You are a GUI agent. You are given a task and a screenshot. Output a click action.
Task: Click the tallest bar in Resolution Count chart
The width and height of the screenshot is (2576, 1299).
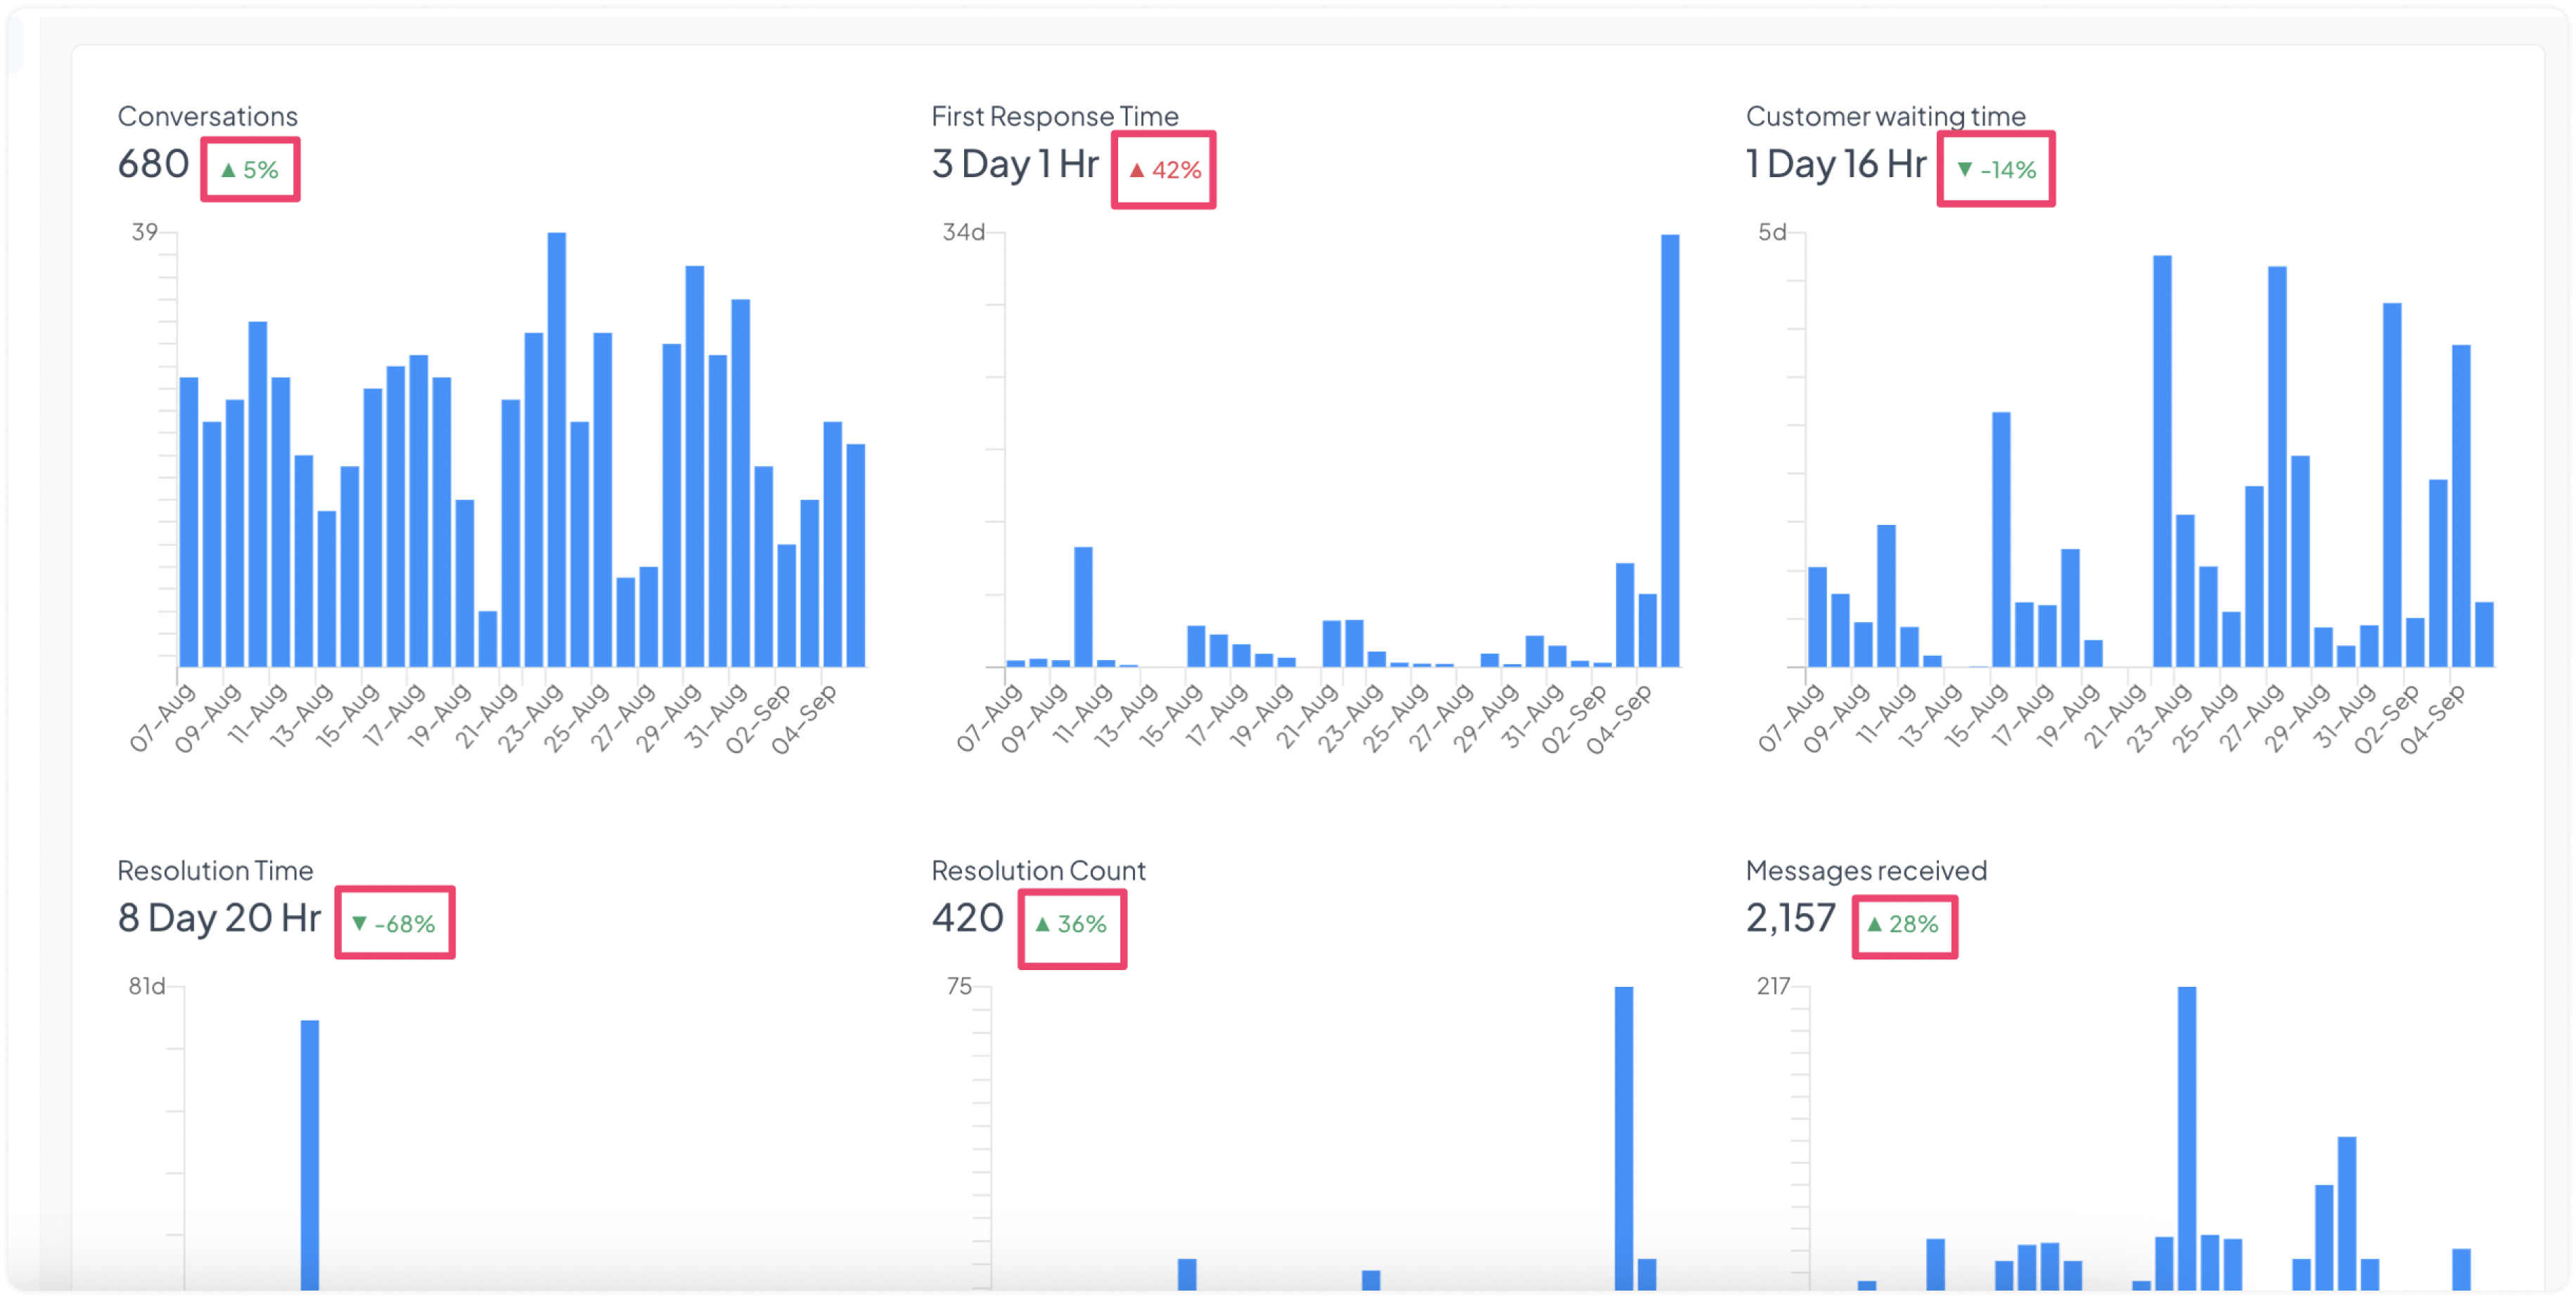click(1624, 1137)
